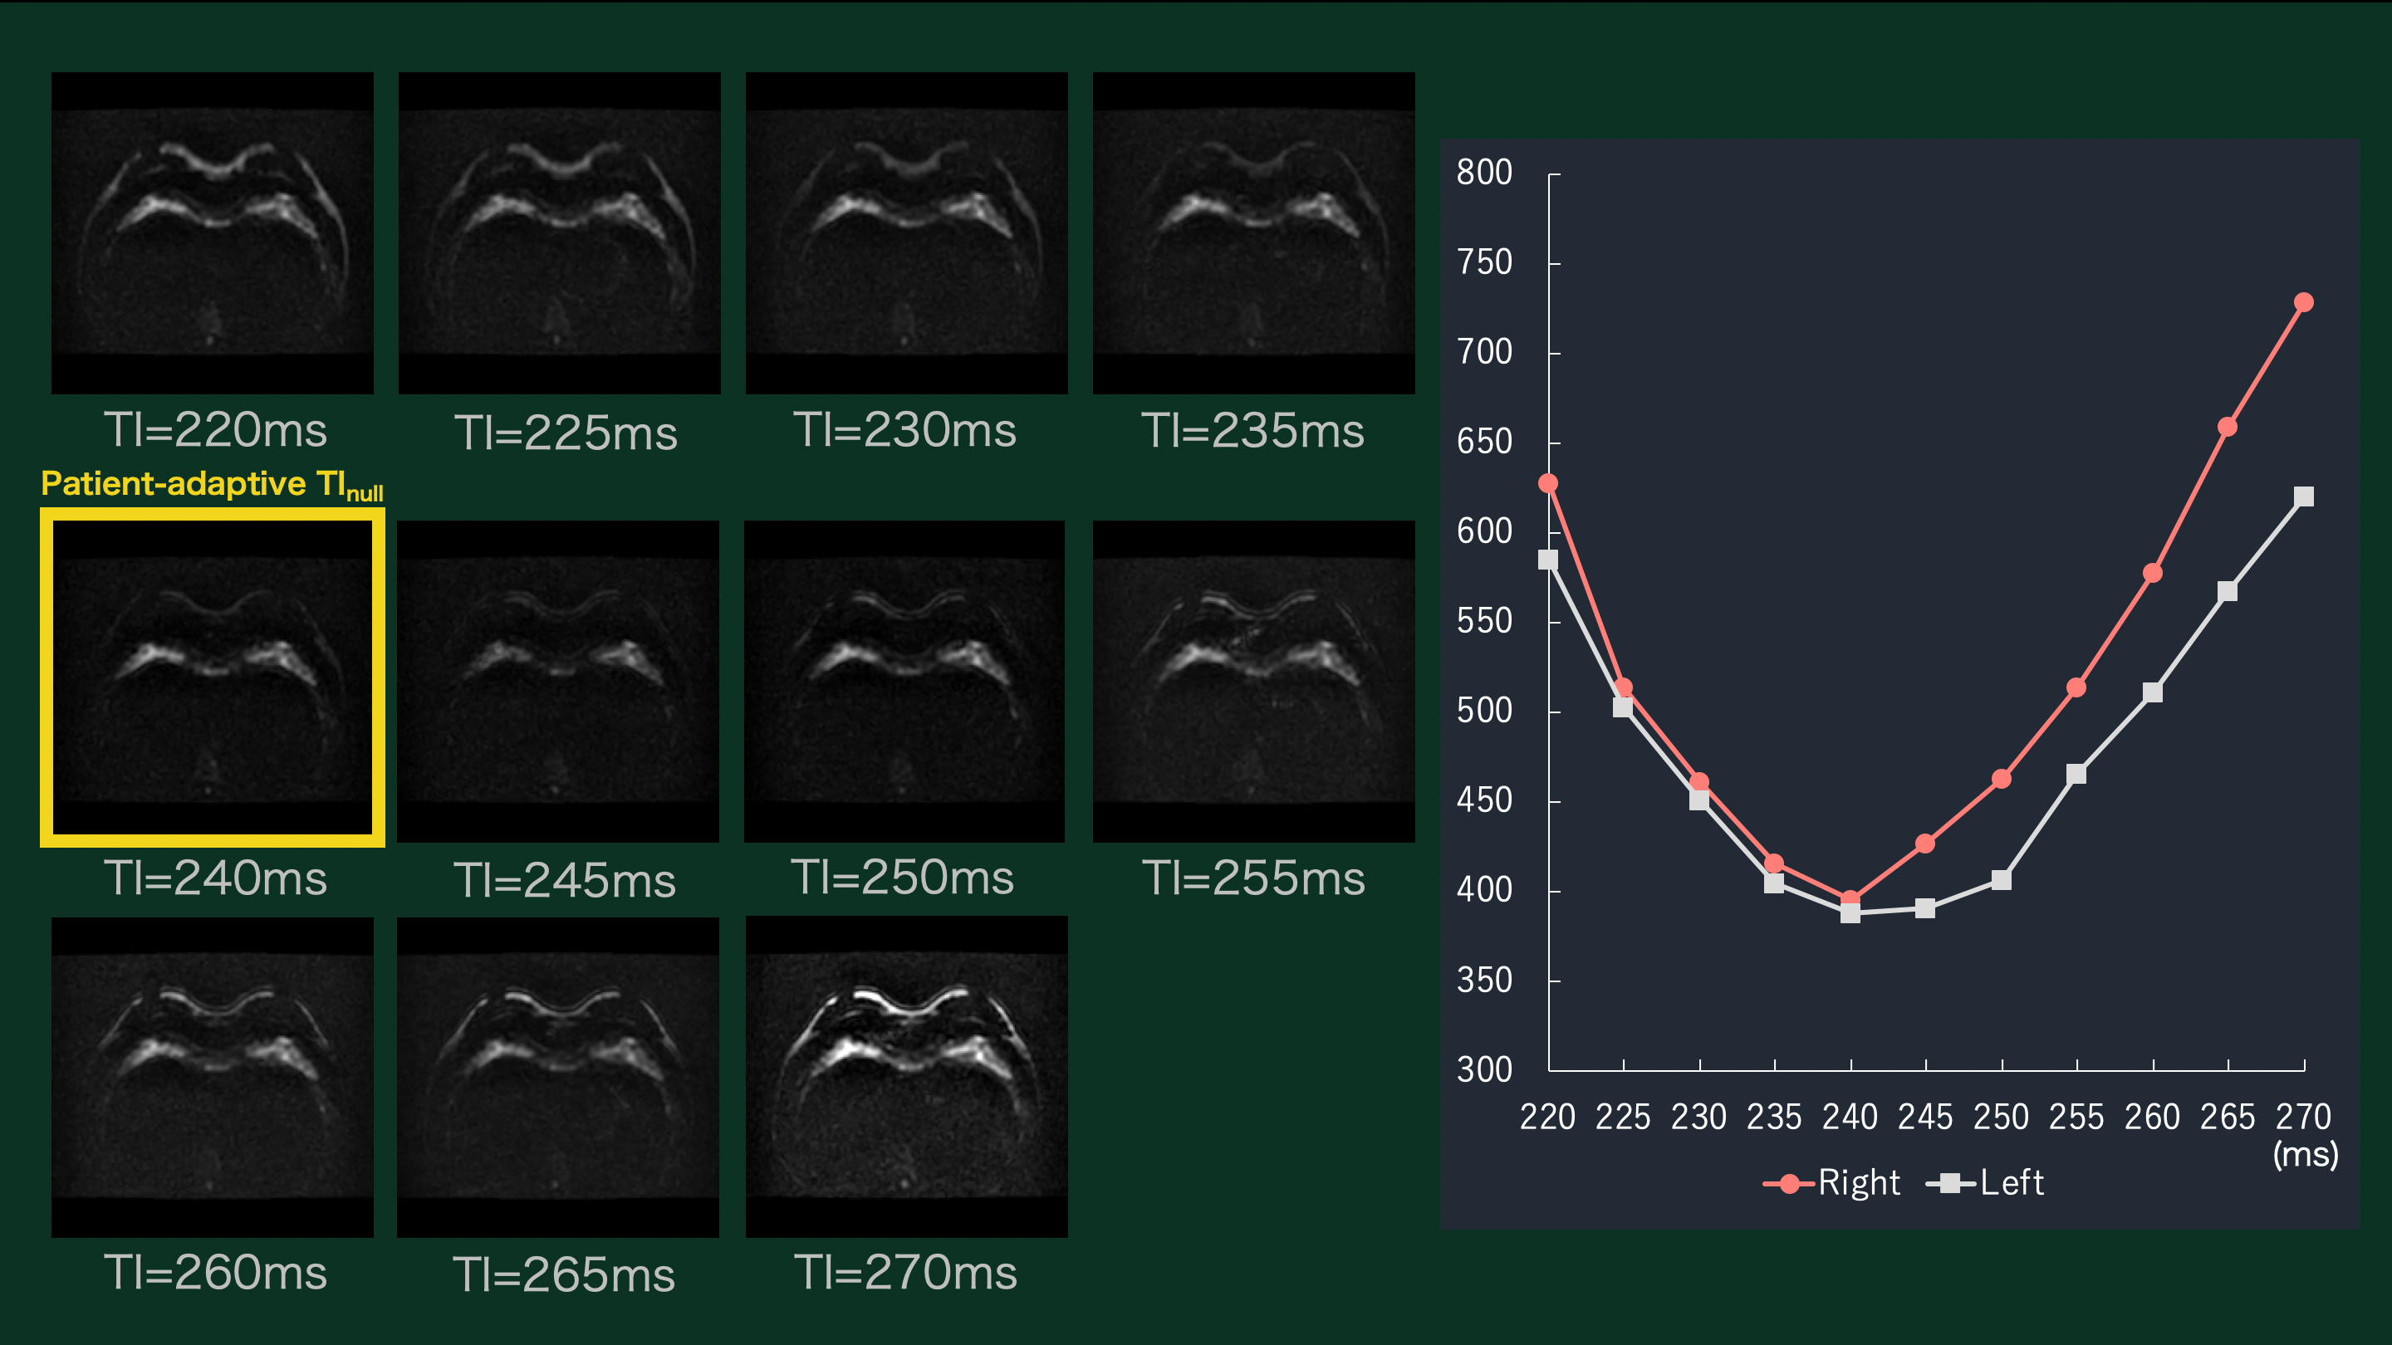Image resolution: width=2392 pixels, height=1345 pixels.
Task: Open the TI=230ms MRI image
Action: tap(906, 233)
